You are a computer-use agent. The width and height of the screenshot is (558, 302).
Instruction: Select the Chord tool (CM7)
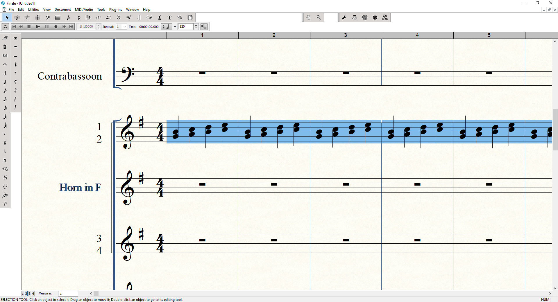tap(149, 18)
